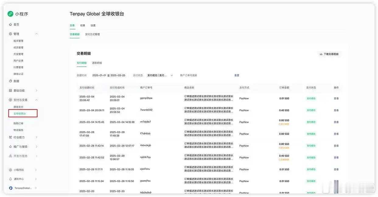Select the 交易明细 sub-tab
The image size is (378, 197).
click(75, 34)
